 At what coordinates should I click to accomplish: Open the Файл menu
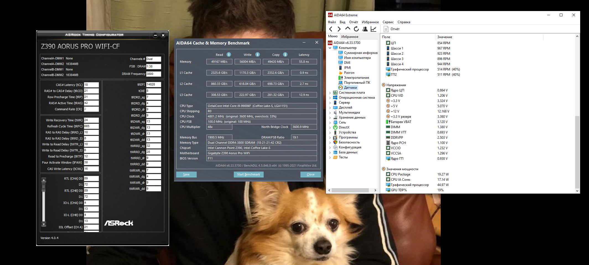[332, 22]
